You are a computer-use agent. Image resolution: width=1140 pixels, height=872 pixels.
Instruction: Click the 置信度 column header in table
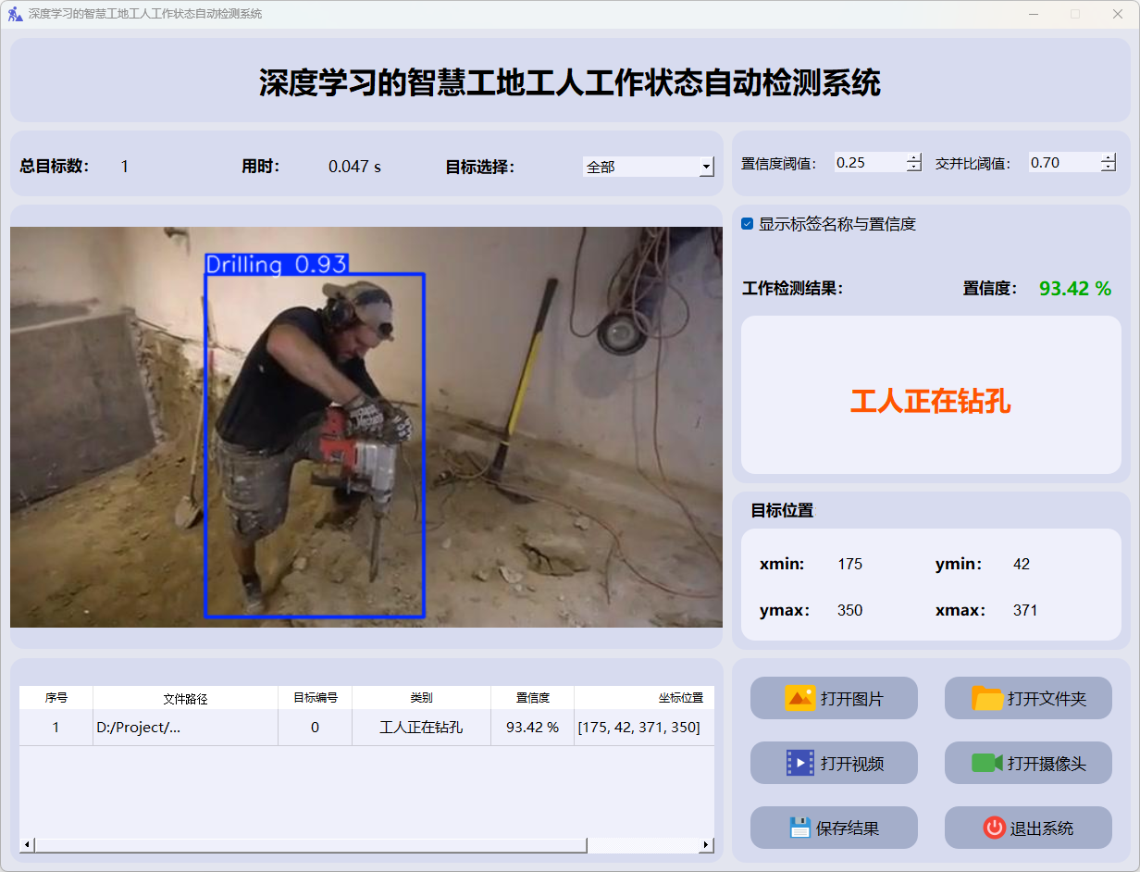click(x=532, y=698)
